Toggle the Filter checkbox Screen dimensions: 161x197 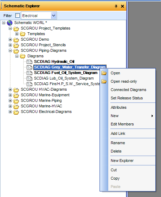(17, 16)
